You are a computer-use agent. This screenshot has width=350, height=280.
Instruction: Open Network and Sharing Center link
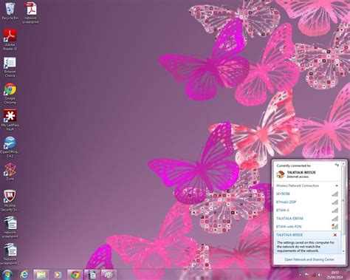coord(309,259)
